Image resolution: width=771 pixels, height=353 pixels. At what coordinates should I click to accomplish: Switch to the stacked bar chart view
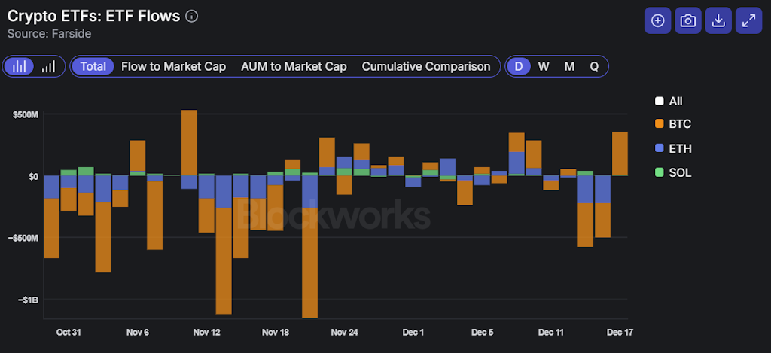pos(20,66)
